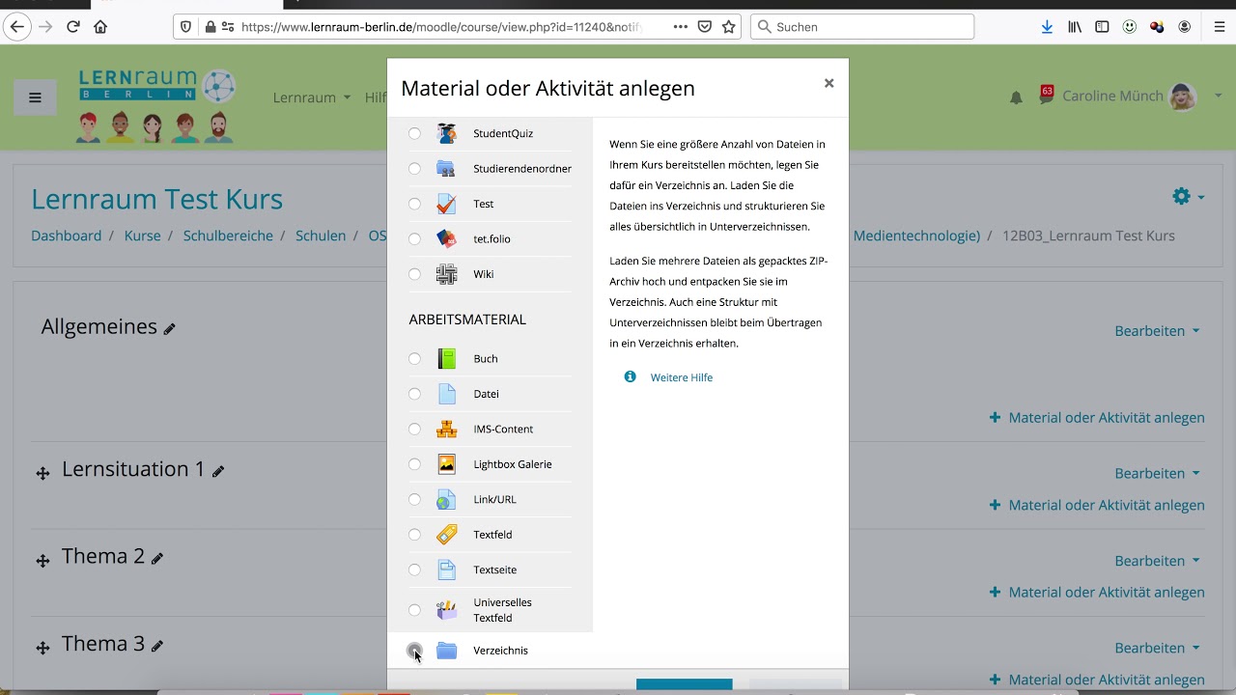Screen dimensions: 1236x695
Task: Click the IMS-Content boxes icon
Action: point(446,429)
